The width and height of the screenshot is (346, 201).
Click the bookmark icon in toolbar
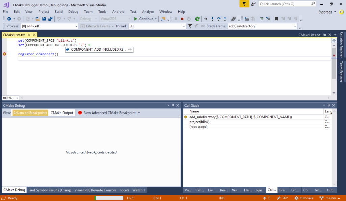click(x=276, y=19)
